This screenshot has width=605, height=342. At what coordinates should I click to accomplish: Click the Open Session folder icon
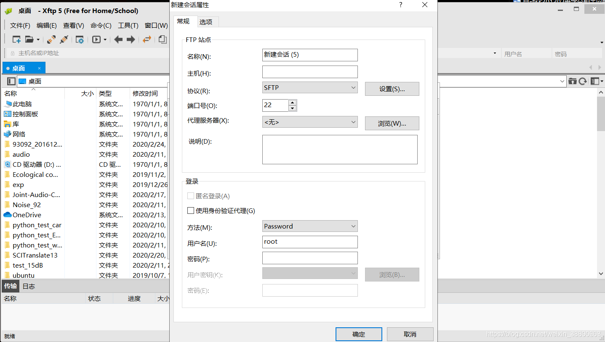click(x=29, y=39)
